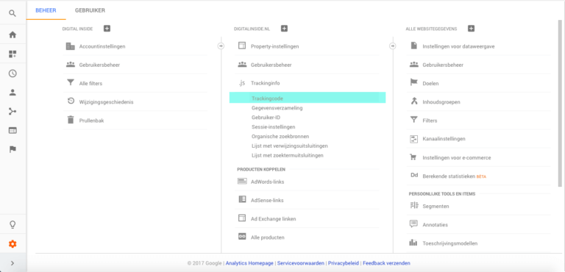
Task: Open Audience reports person icon
Action: click(x=13, y=93)
